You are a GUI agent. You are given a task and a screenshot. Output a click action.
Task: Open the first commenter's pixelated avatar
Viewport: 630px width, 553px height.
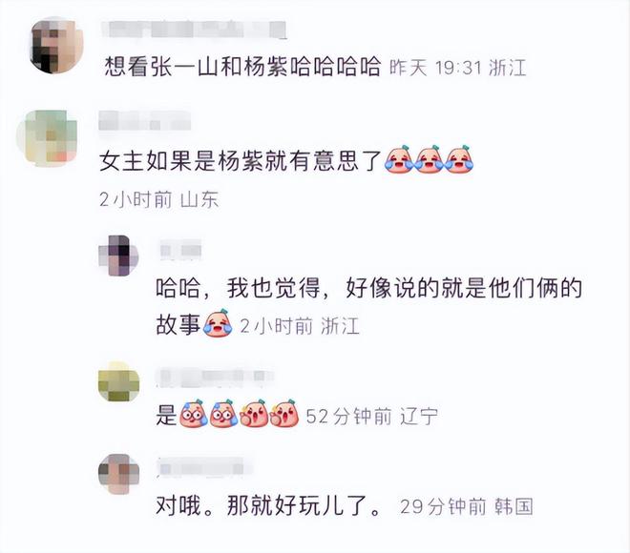coord(57,45)
